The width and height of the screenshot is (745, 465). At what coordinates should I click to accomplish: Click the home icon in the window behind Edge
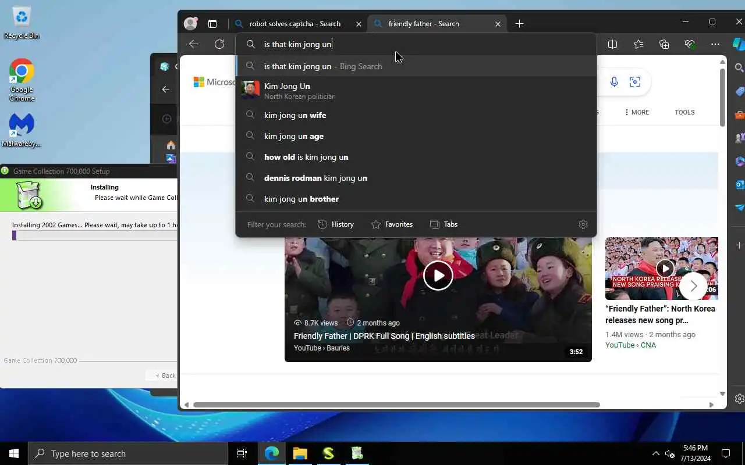click(x=171, y=145)
